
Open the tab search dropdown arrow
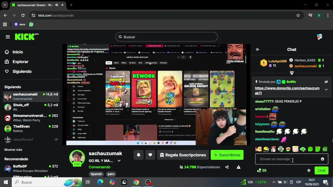click(x=5, y=5)
